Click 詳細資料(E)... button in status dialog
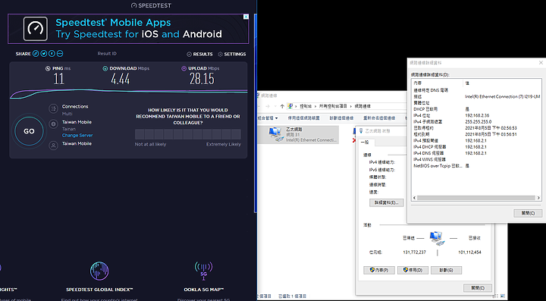 click(x=387, y=202)
